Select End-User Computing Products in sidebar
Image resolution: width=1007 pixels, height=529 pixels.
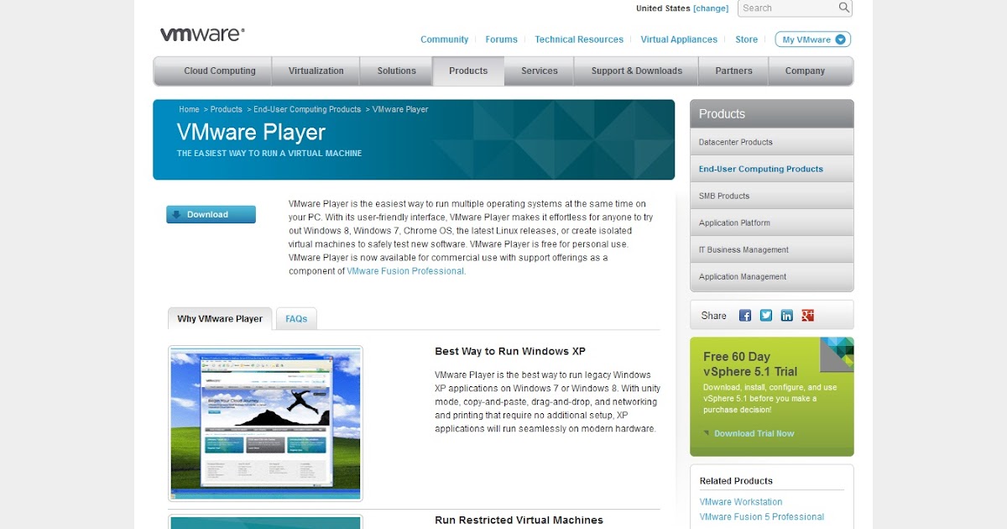(771, 169)
